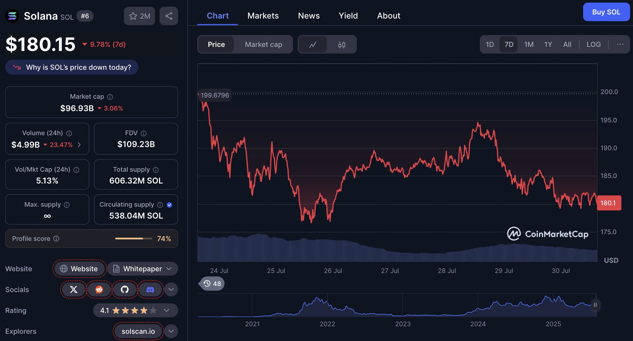The width and height of the screenshot is (633, 341).
Task: Toggle LOG scale on chart
Action: [594, 45]
